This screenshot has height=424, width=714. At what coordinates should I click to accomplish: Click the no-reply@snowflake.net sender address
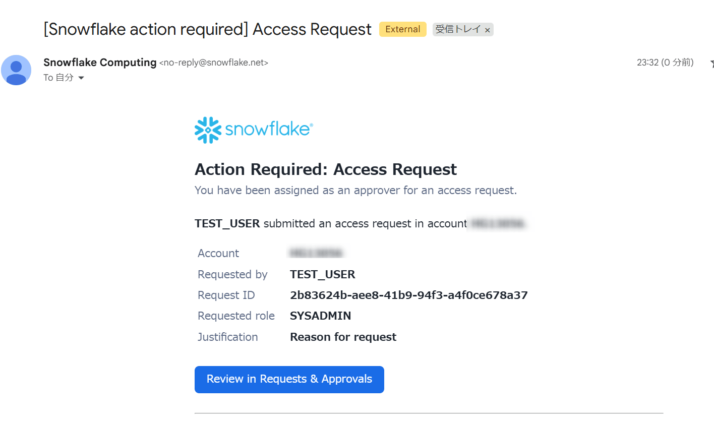[214, 63]
